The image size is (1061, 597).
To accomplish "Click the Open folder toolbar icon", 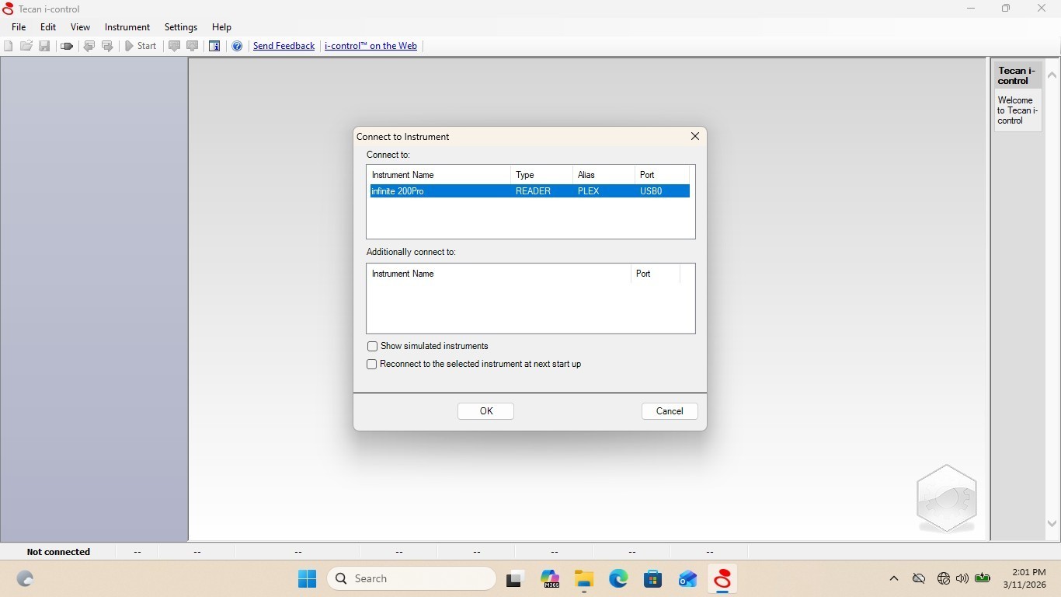I will click(x=26, y=46).
